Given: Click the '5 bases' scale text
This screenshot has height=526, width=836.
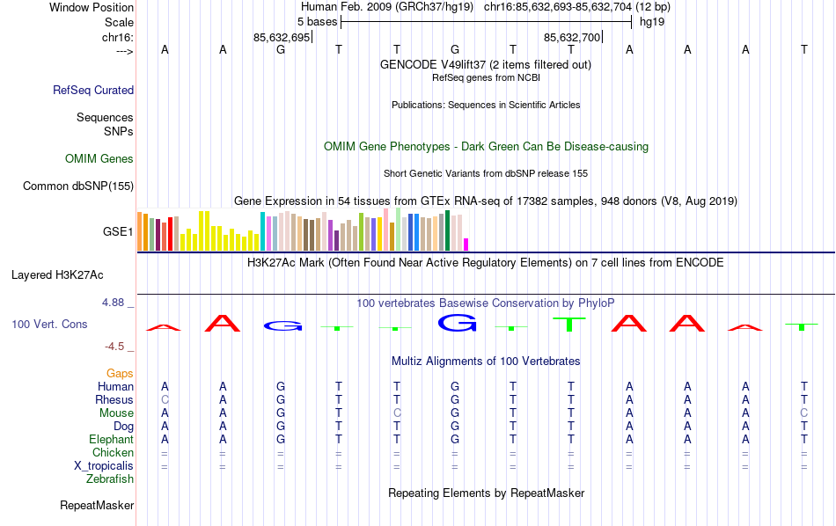Looking at the screenshot, I should (x=317, y=22).
